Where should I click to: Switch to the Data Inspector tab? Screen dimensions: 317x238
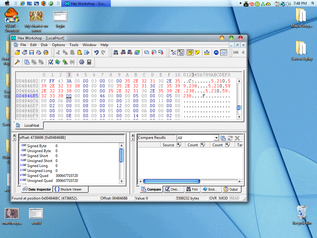pos(37,189)
